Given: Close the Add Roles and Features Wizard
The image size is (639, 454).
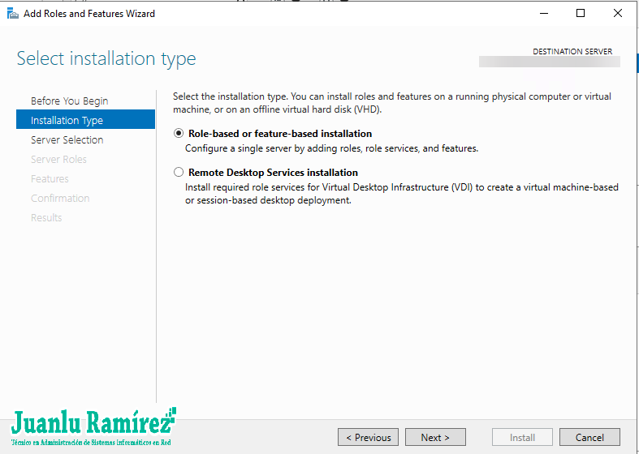Looking at the screenshot, I should pyautogui.click(x=618, y=13).
